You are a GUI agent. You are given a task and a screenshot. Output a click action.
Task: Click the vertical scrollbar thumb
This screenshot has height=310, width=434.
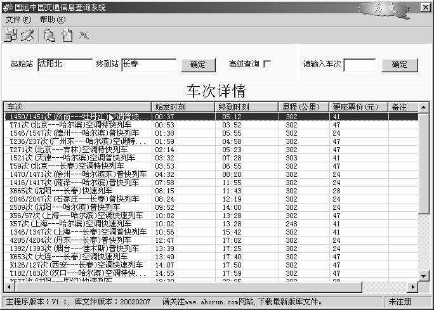point(423,163)
